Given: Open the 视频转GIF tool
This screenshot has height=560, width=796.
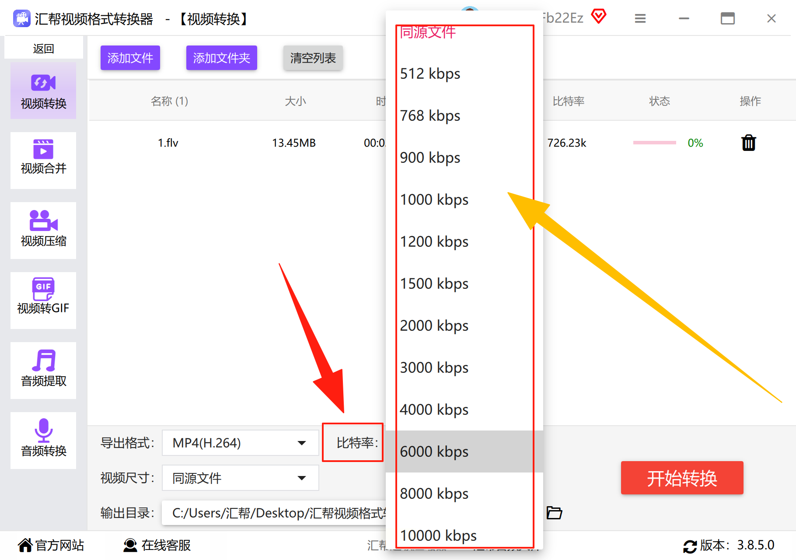Looking at the screenshot, I should coord(43,300).
